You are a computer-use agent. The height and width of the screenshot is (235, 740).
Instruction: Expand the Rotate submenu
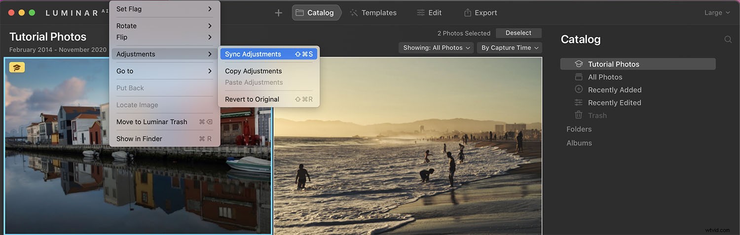[x=164, y=26]
